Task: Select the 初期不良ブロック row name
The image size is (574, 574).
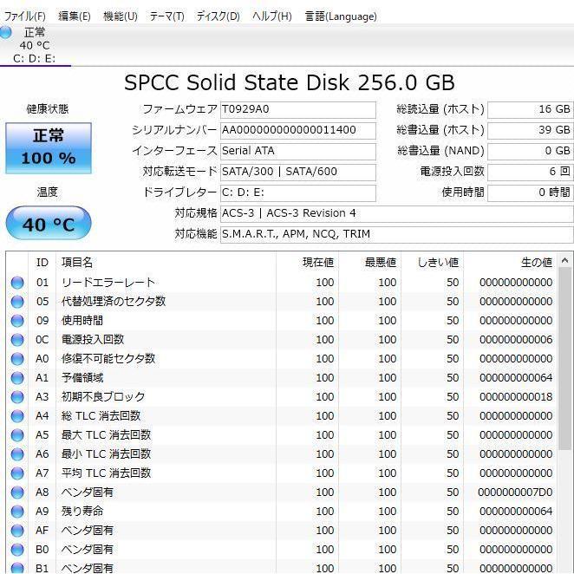Action: pyautogui.click(x=103, y=397)
